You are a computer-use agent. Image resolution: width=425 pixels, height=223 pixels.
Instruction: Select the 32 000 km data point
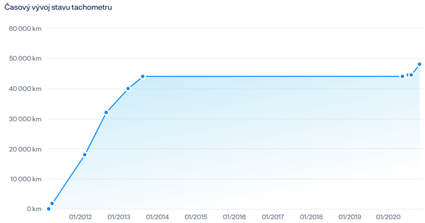point(106,113)
